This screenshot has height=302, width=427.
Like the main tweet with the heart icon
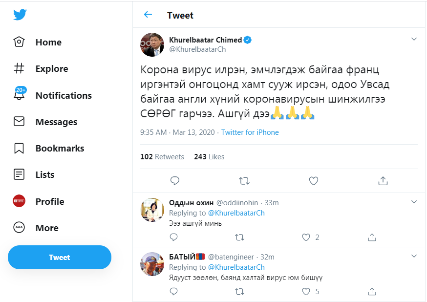coord(314,181)
